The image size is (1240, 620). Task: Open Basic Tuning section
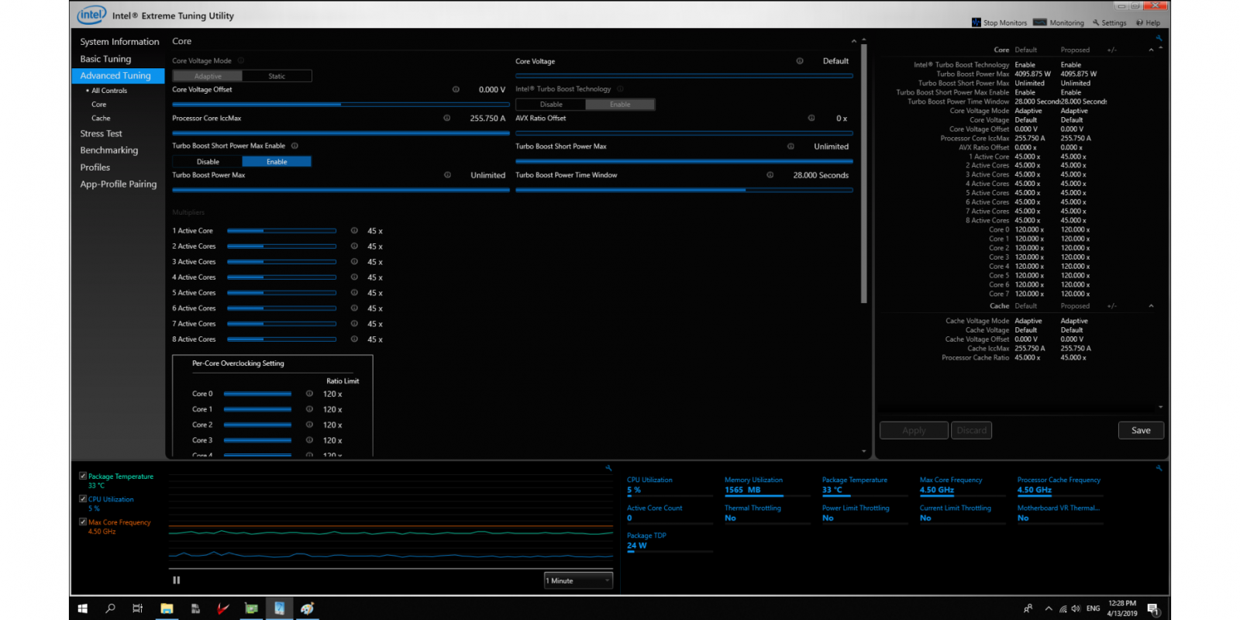tap(105, 59)
